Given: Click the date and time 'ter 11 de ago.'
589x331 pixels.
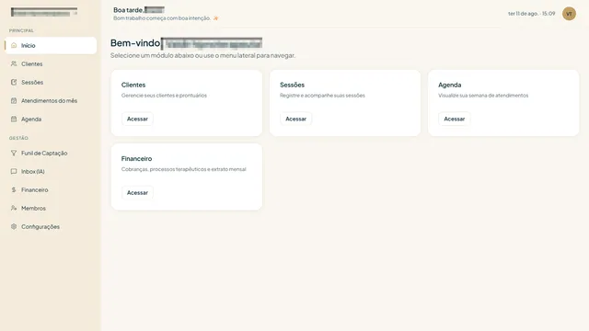Looking at the screenshot, I should point(532,14).
